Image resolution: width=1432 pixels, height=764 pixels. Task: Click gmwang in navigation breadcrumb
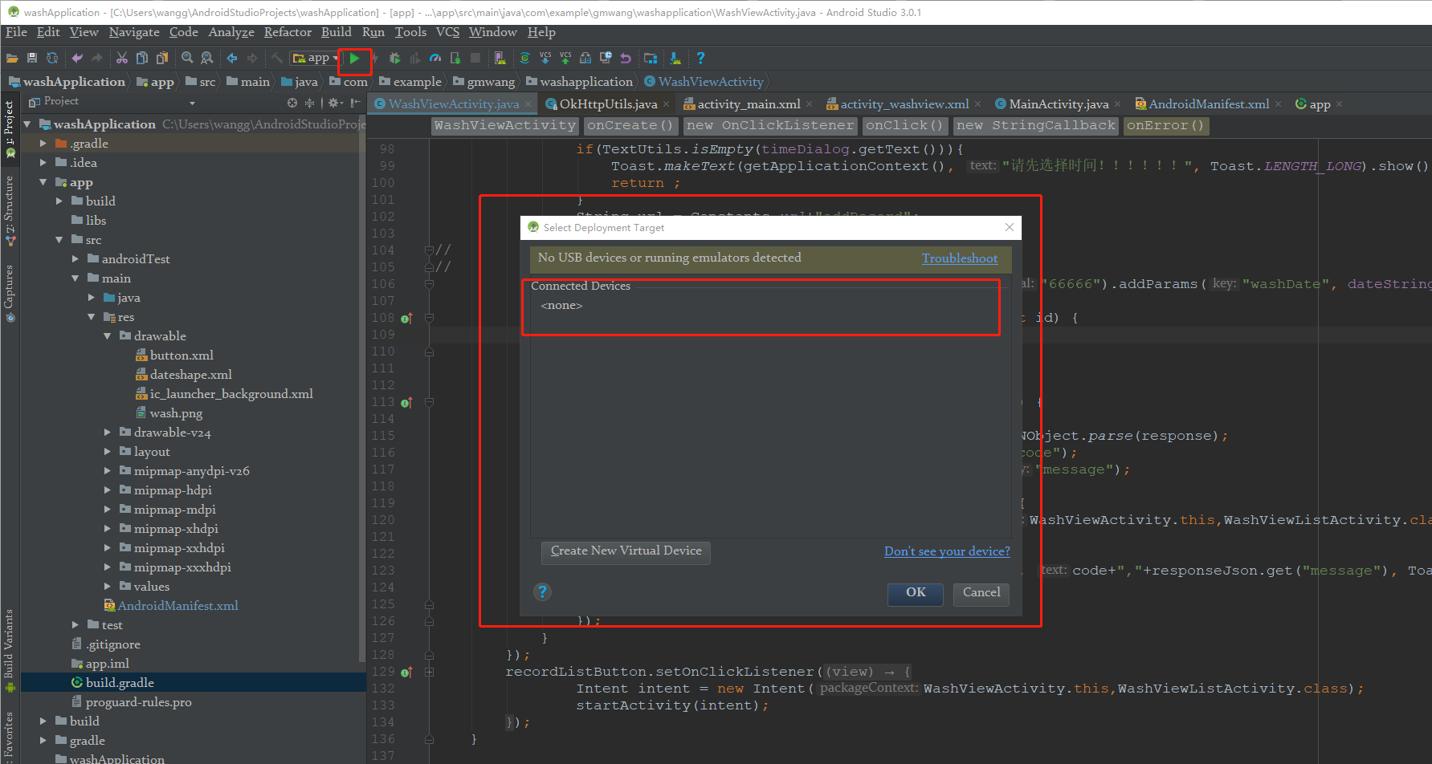[x=483, y=82]
